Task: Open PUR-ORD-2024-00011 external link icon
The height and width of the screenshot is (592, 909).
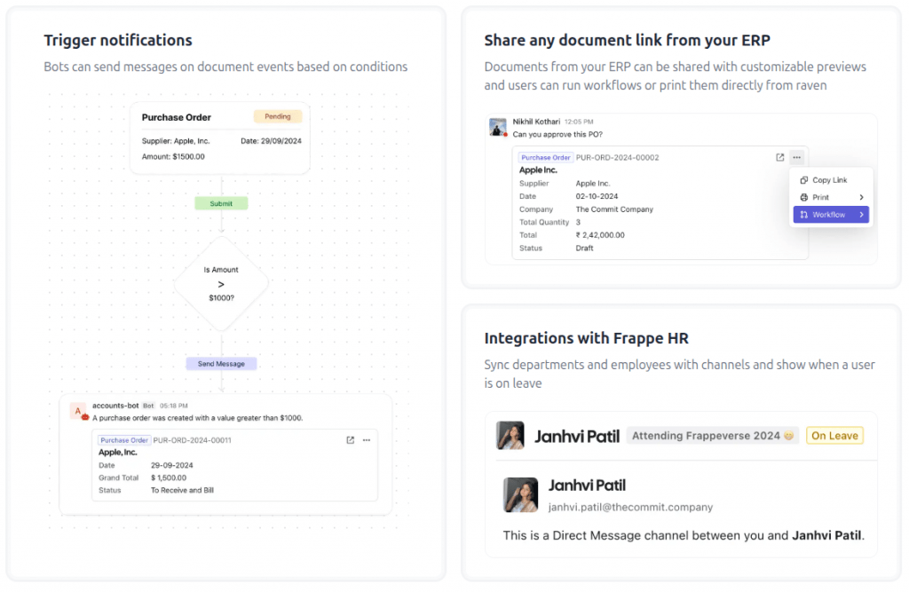Action: tap(350, 440)
